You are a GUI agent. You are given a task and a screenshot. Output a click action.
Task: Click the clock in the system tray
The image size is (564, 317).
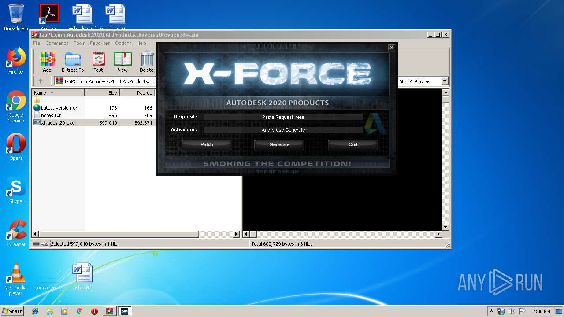pos(541,311)
